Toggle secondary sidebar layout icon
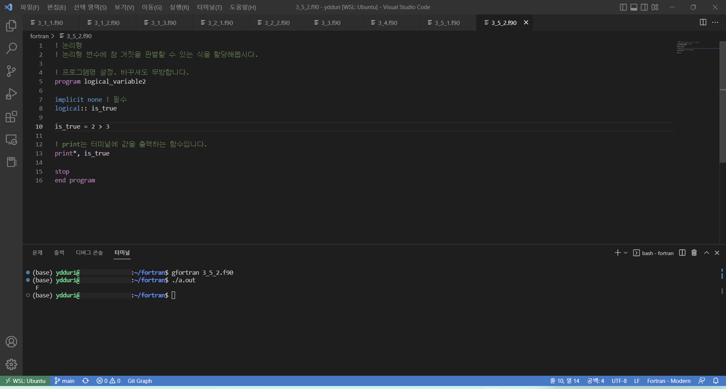The height and width of the screenshot is (389, 726). click(x=644, y=7)
